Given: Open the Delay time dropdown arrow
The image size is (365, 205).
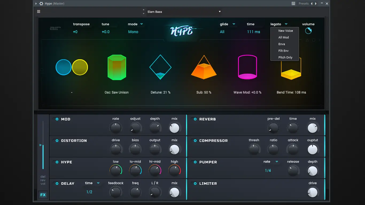Looking at the screenshot, I should 98,183.
